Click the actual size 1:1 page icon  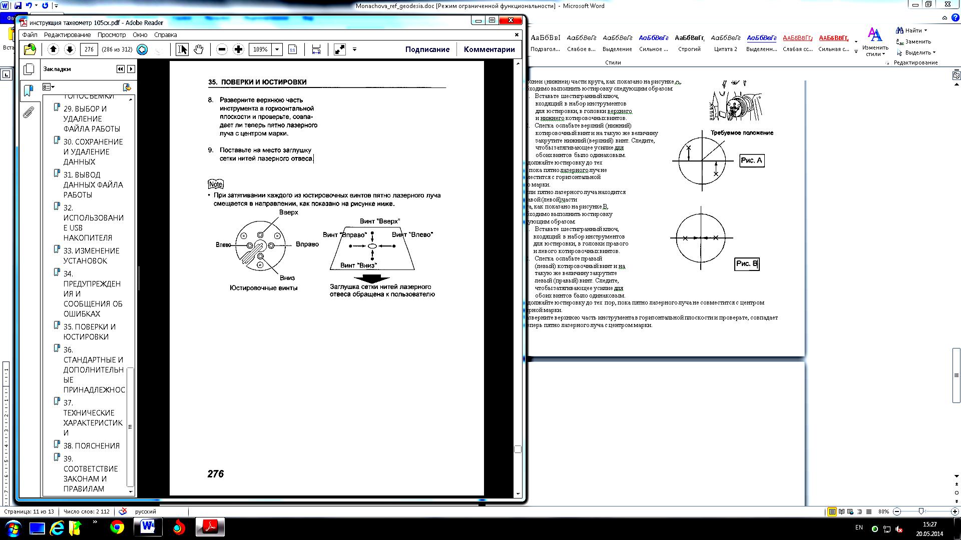(293, 49)
